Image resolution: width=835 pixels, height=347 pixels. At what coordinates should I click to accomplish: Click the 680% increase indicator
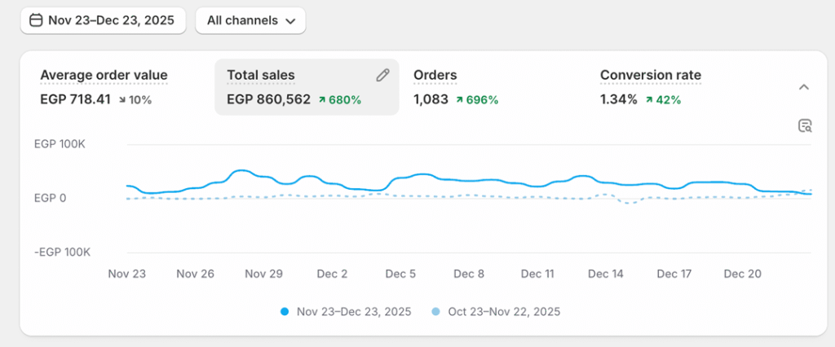coord(339,100)
